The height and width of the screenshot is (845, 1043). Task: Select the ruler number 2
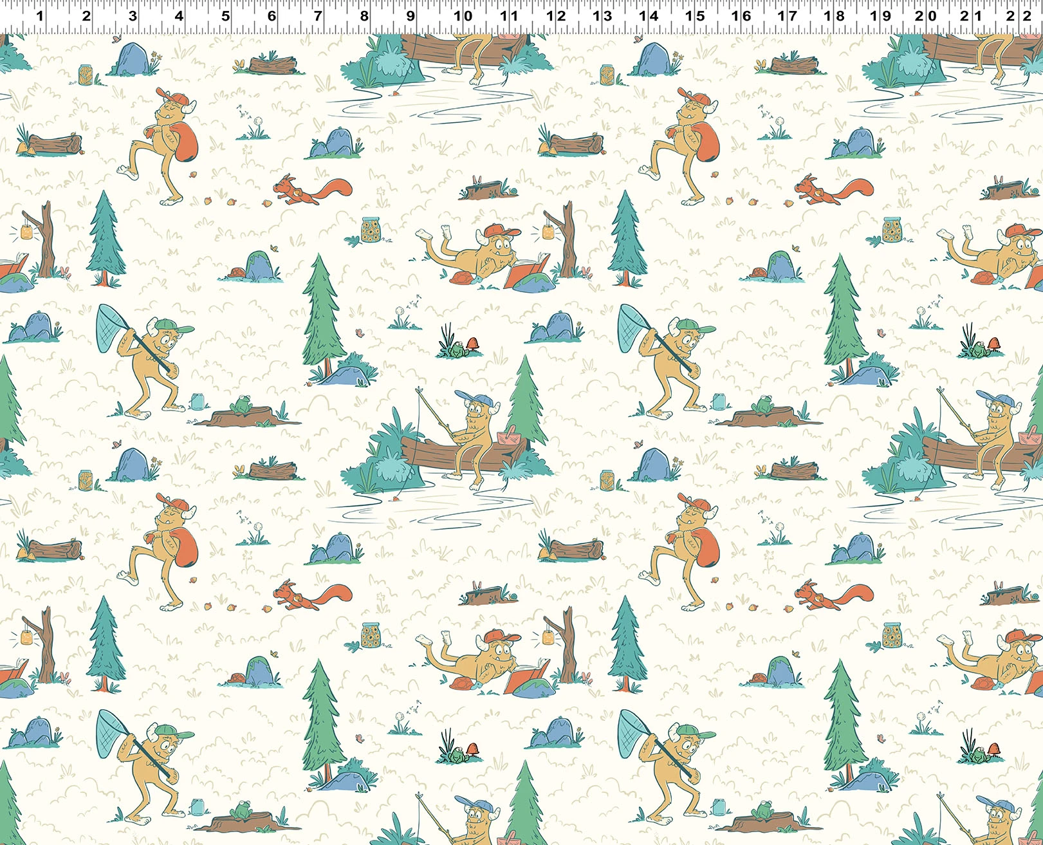(x=86, y=15)
